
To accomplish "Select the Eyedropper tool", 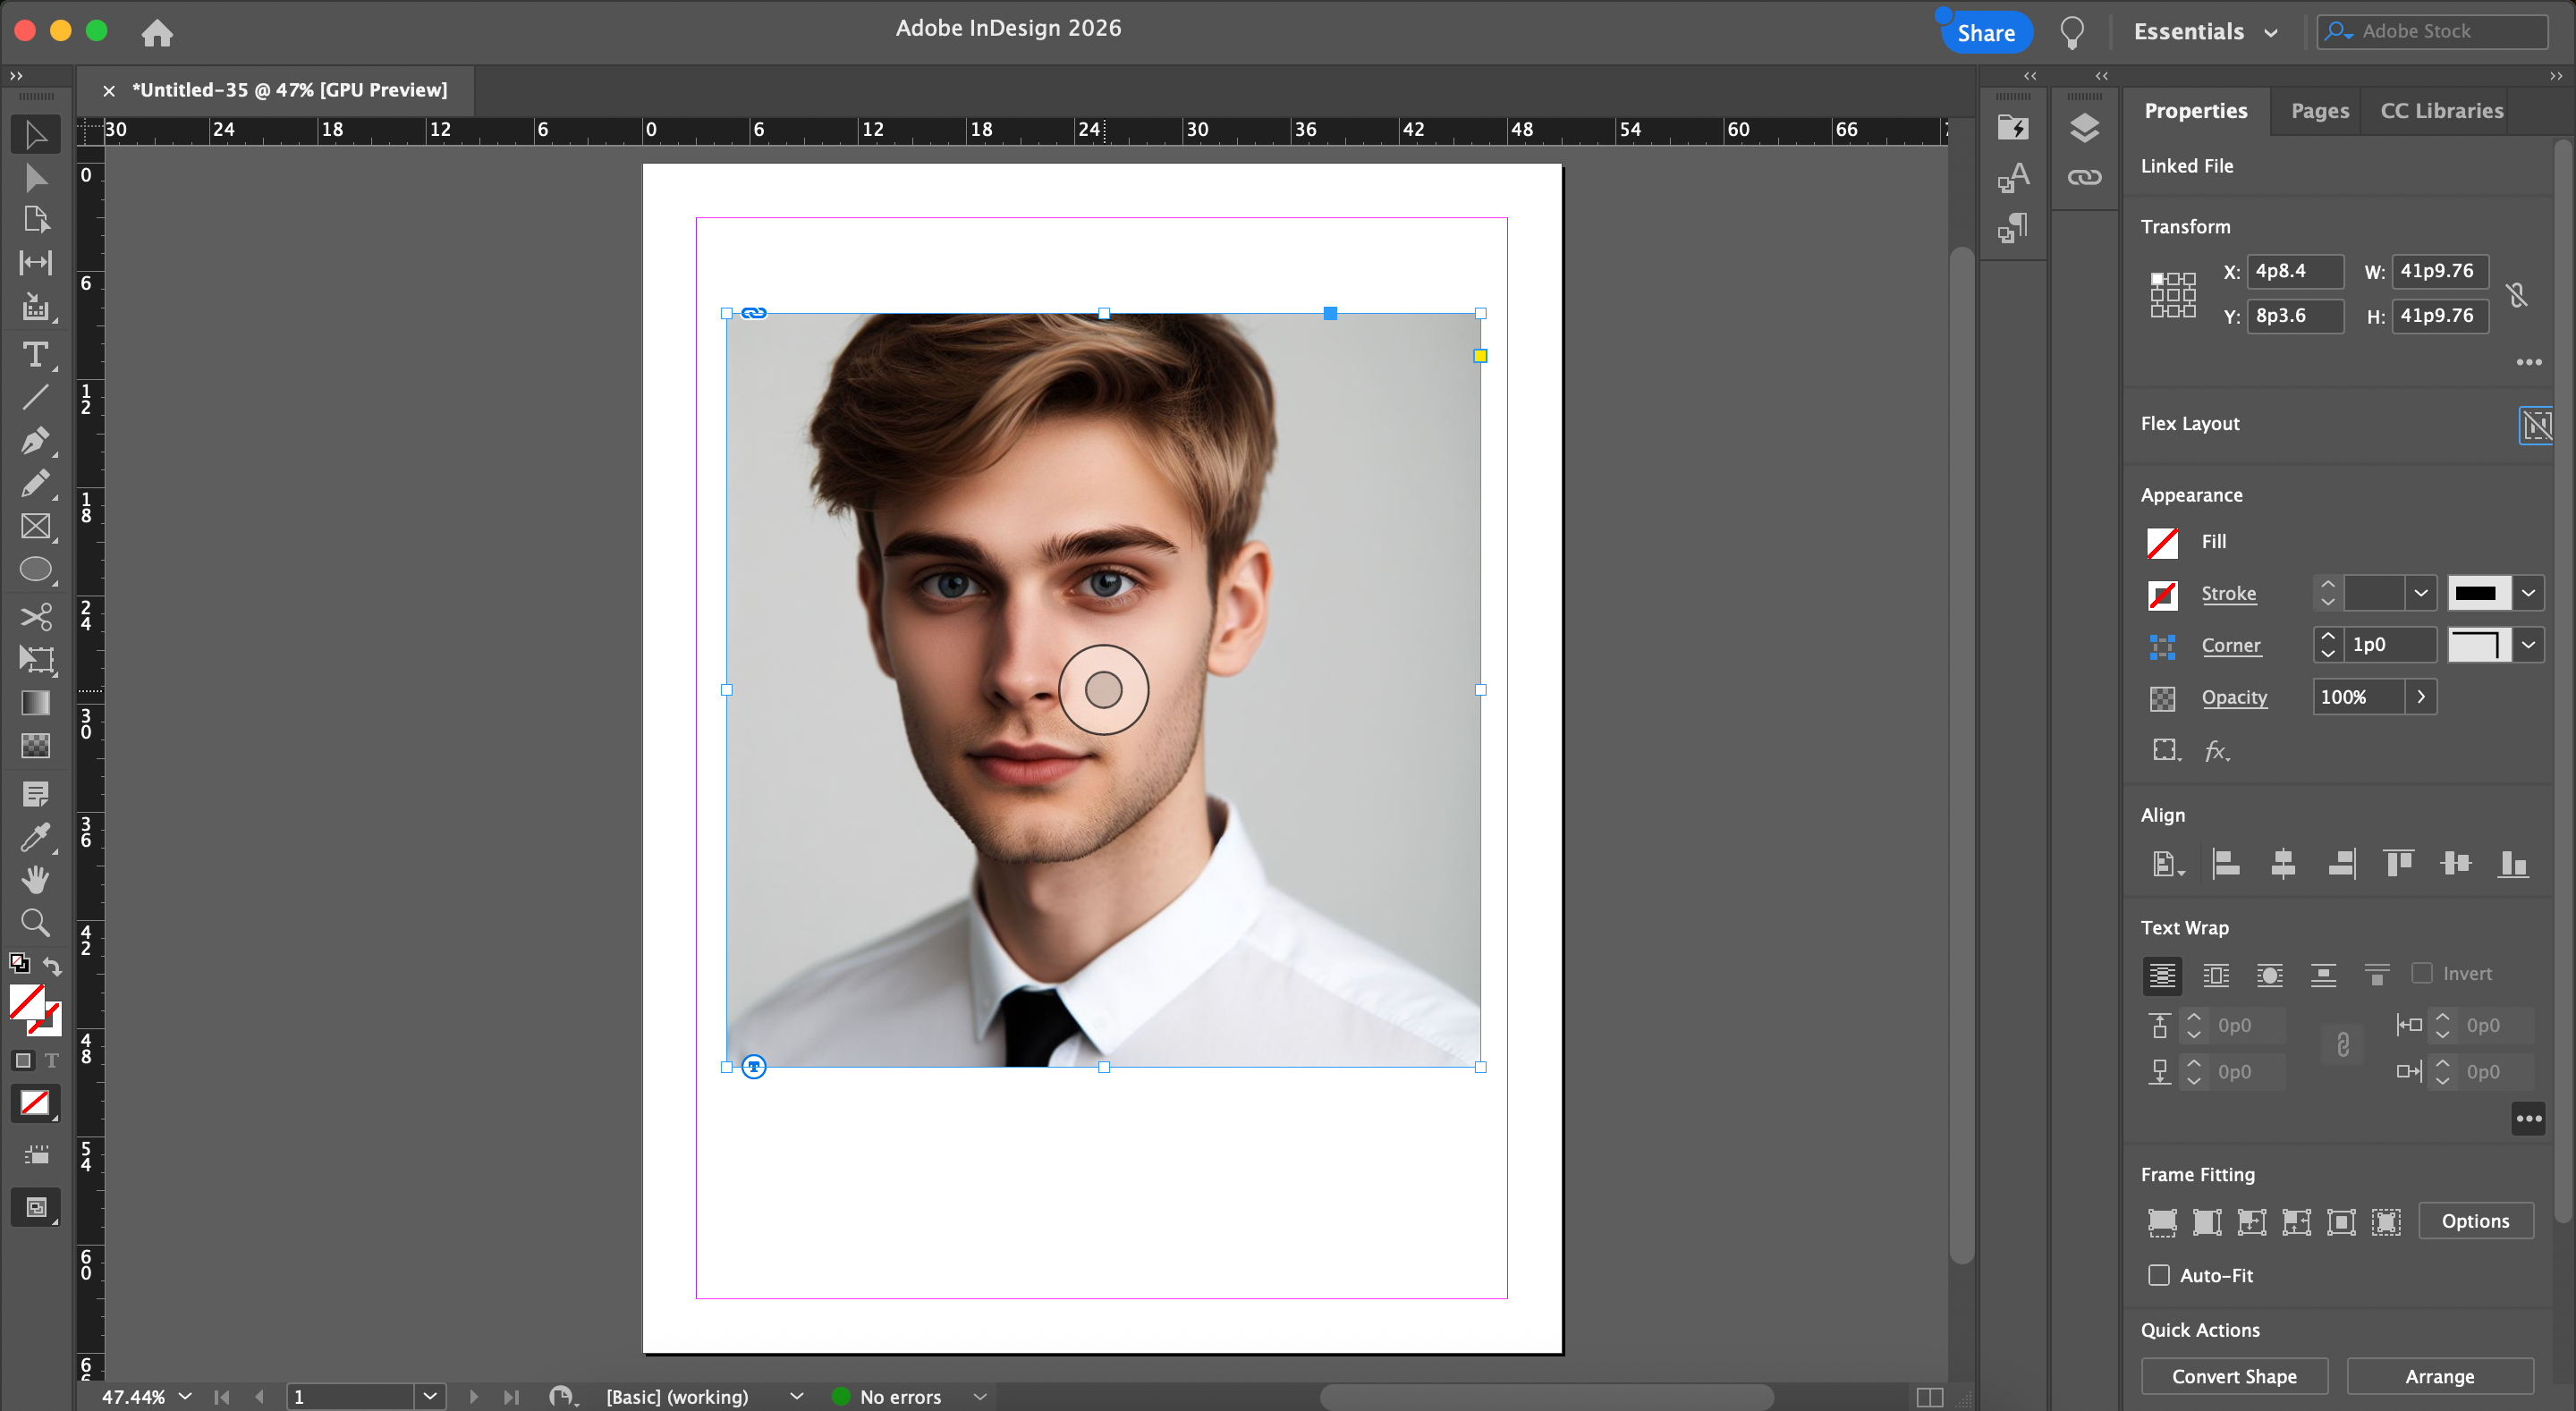I will pos(35,836).
